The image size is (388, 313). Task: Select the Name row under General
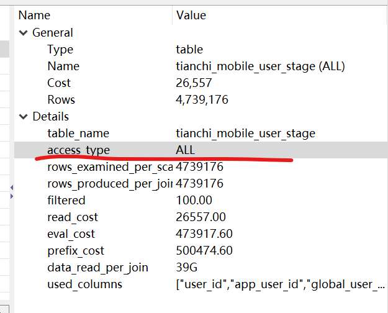click(x=63, y=66)
